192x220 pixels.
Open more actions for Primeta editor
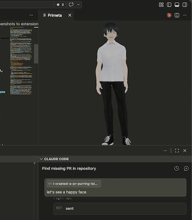184,15
